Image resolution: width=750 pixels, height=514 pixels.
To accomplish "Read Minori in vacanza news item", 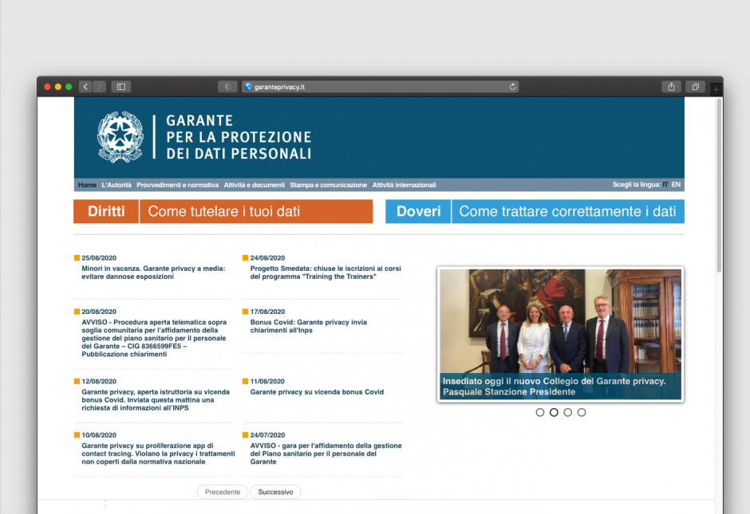I will pyautogui.click(x=153, y=273).
